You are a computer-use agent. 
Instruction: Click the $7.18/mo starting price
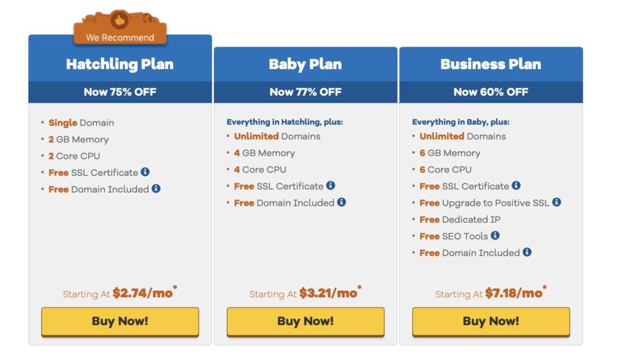click(514, 293)
